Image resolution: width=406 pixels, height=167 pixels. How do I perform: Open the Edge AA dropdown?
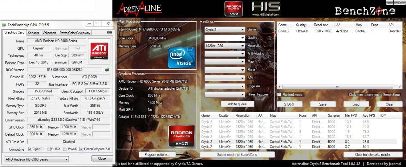225,86
